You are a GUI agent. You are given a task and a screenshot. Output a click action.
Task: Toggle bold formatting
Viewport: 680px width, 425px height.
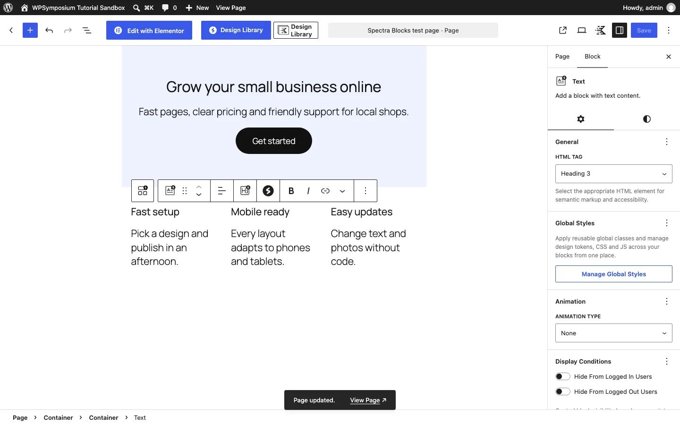point(291,191)
